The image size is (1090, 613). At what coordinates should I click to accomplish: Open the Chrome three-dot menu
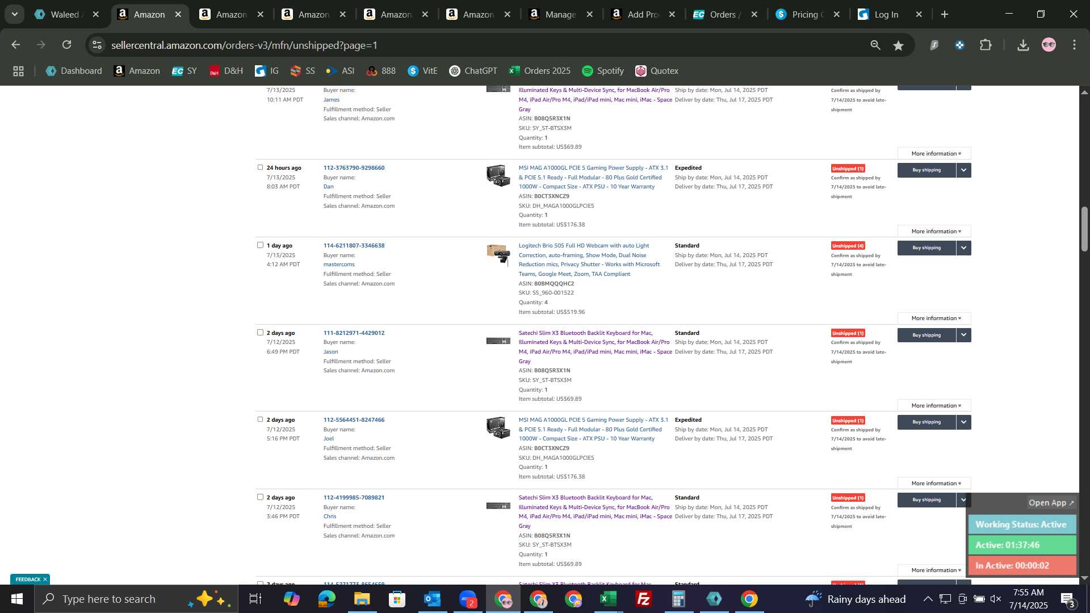point(1074,45)
